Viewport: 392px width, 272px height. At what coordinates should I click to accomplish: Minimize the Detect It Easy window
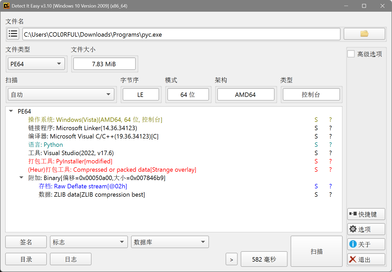click(346, 6)
